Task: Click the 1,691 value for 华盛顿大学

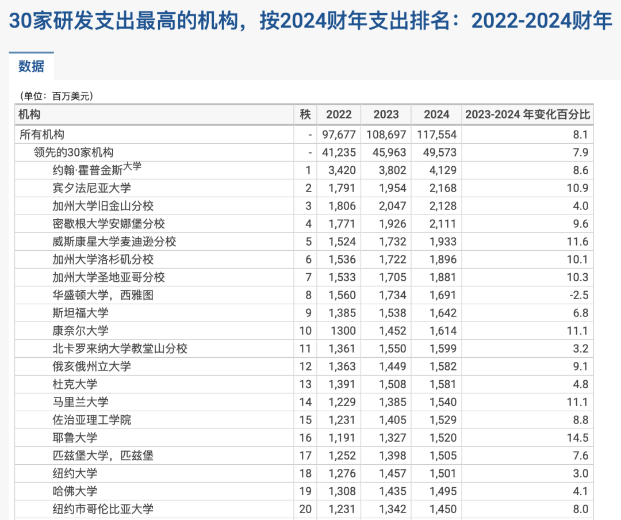Action: click(443, 295)
